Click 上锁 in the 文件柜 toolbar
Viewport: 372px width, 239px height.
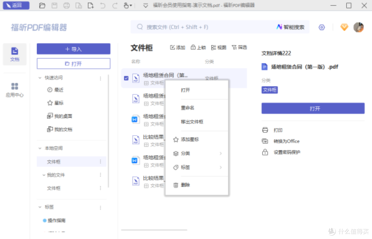pos(198,47)
